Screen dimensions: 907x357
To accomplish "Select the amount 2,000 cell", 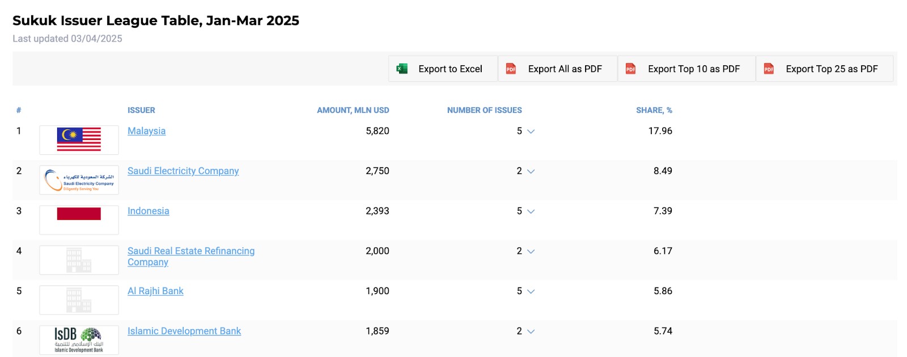I will click(378, 251).
